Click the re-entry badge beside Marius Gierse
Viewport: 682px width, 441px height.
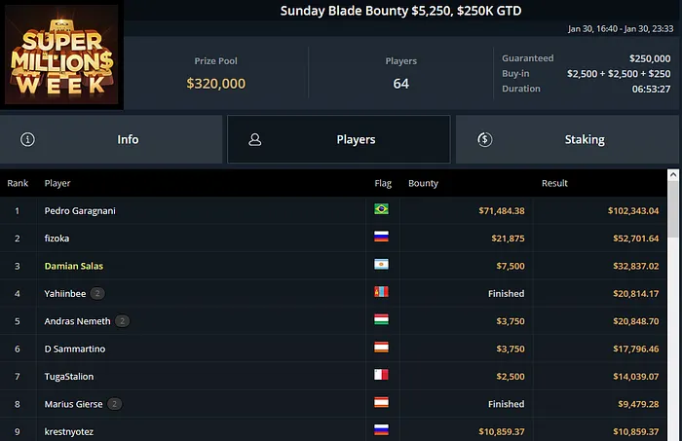tap(114, 403)
